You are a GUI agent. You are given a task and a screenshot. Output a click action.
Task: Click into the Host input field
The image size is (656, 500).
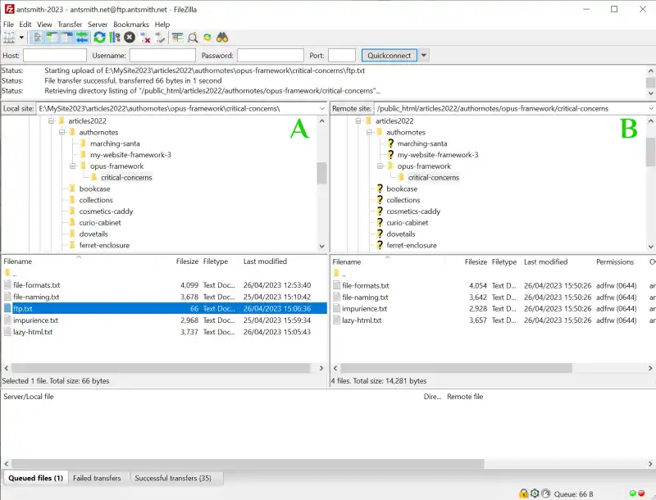tap(55, 55)
